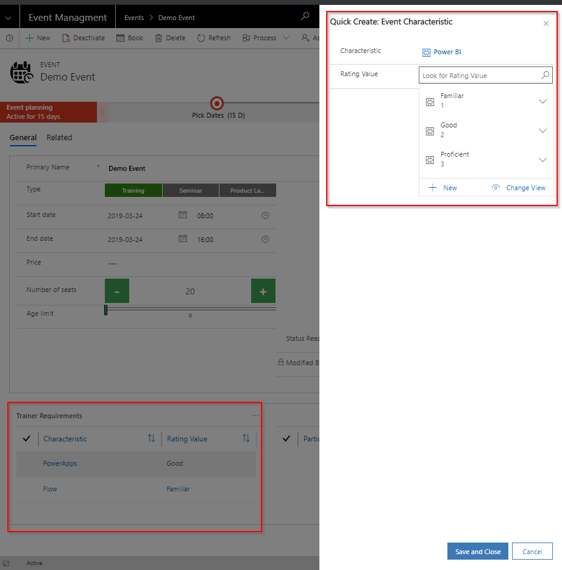Viewport: 562px width, 570px height.
Task: Open the Process dropdown in command bar
Action: point(286,38)
